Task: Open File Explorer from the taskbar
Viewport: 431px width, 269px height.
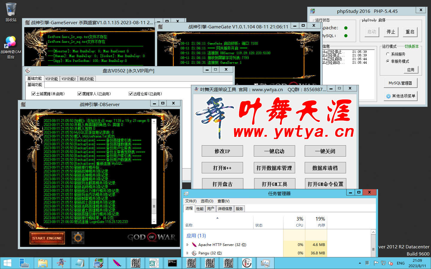Action: click(43, 263)
